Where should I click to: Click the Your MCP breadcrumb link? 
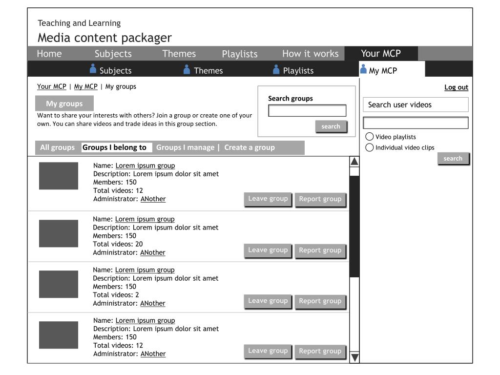(52, 86)
